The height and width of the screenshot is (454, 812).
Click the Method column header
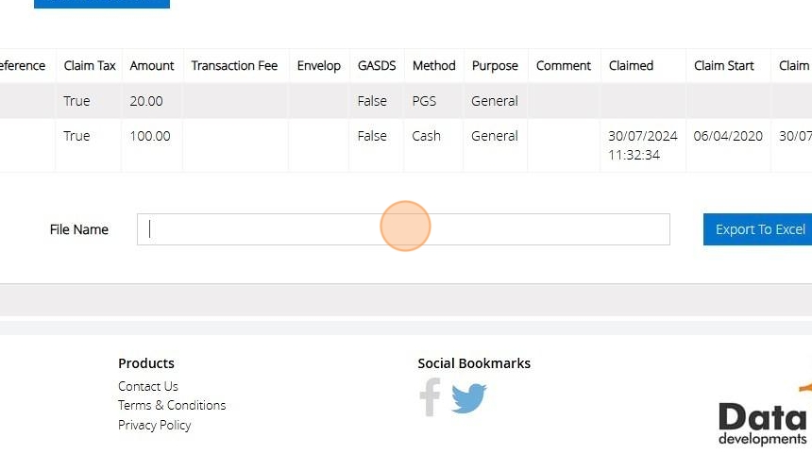point(433,65)
